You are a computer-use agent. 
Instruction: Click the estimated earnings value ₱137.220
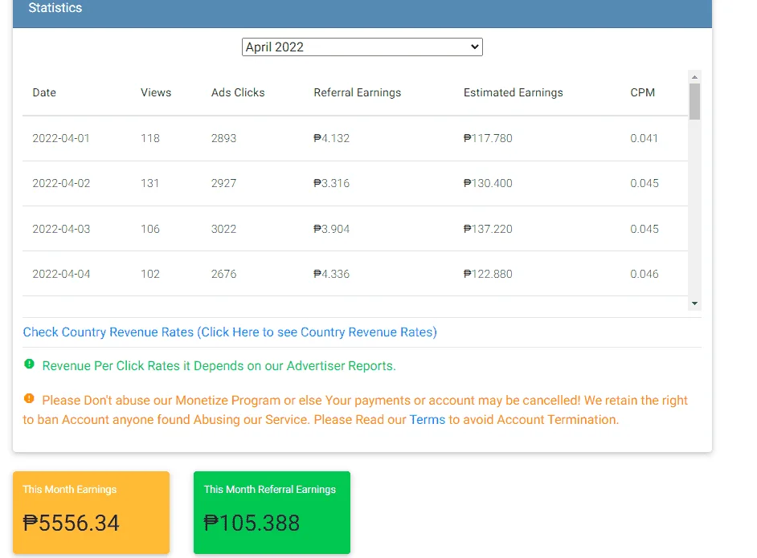(488, 229)
